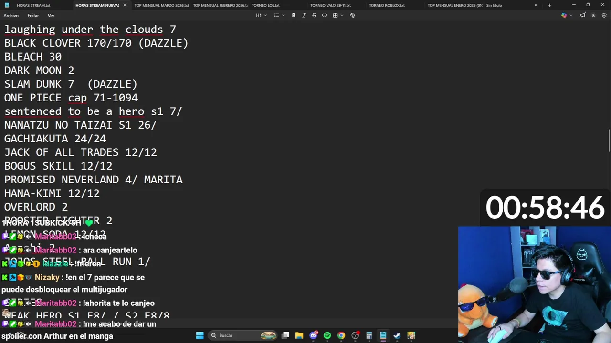Open the Windows Start menu
611x343 pixels.
[200, 335]
